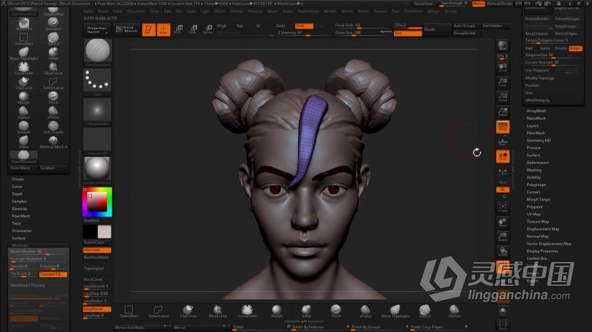592x332 pixels.
Task: Pick the Orb_Cracks brush
Action: (53, 128)
